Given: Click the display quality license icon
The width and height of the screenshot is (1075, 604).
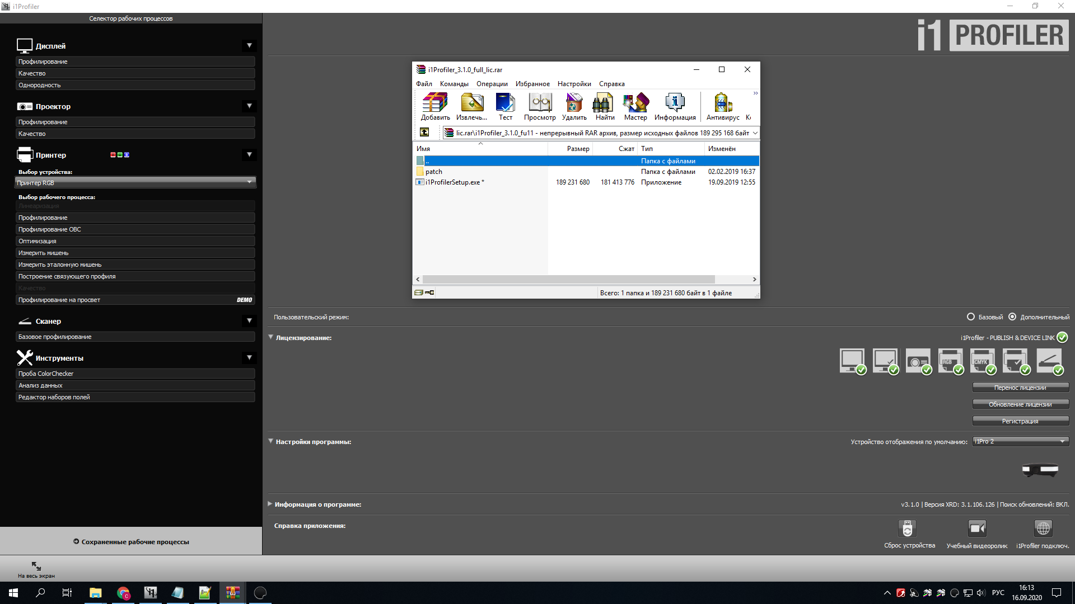Looking at the screenshot, I should [886, 361].
